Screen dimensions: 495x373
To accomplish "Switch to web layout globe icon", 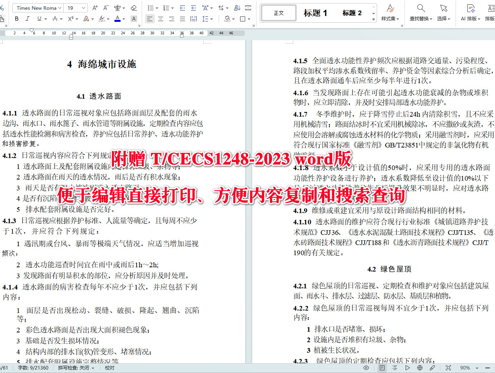I will pyautogui.click(x=420, y=368).
